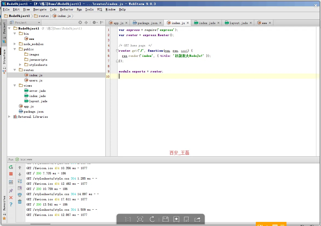Click scroll-from-source target icon in Project panel

80,23
